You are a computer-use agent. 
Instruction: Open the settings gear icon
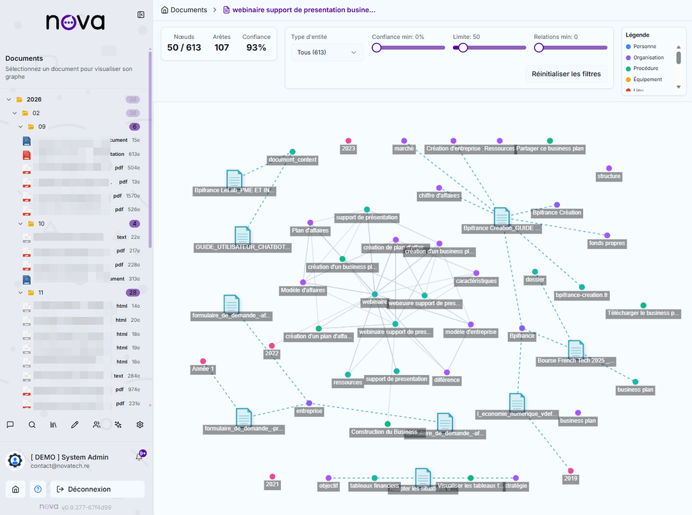point(140,424)
